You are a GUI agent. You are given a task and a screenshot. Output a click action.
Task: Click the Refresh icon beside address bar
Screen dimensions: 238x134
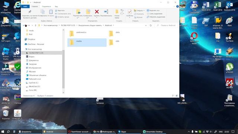click(151, 26)
